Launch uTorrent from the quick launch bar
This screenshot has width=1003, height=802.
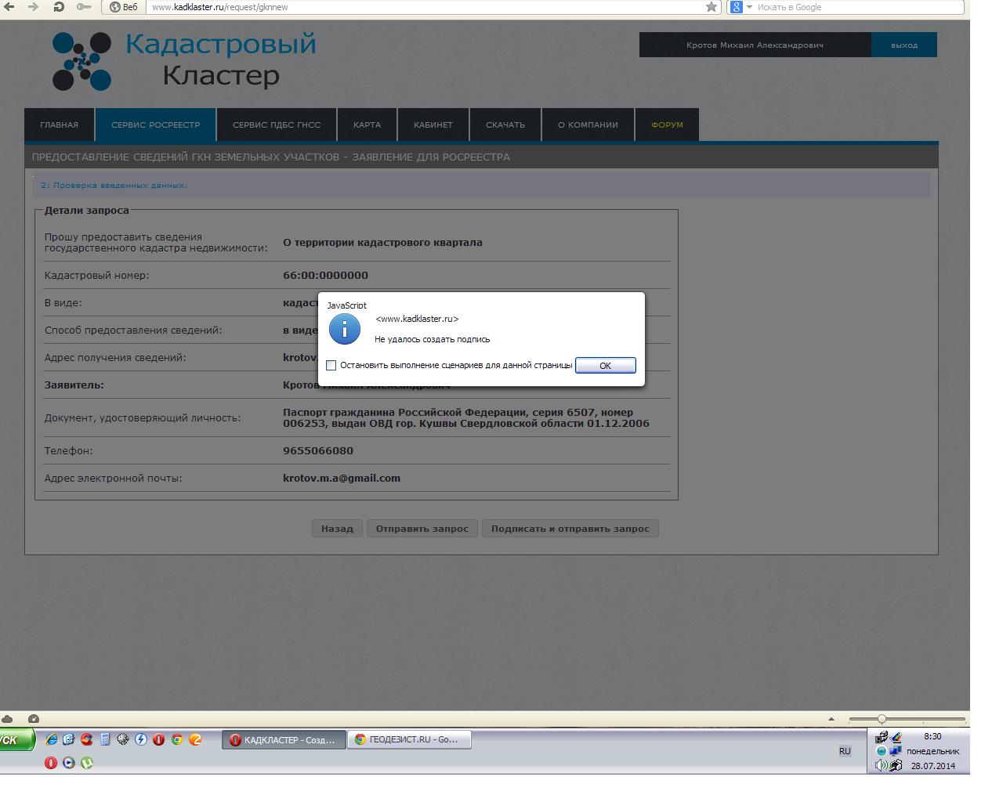click(86, 763)
